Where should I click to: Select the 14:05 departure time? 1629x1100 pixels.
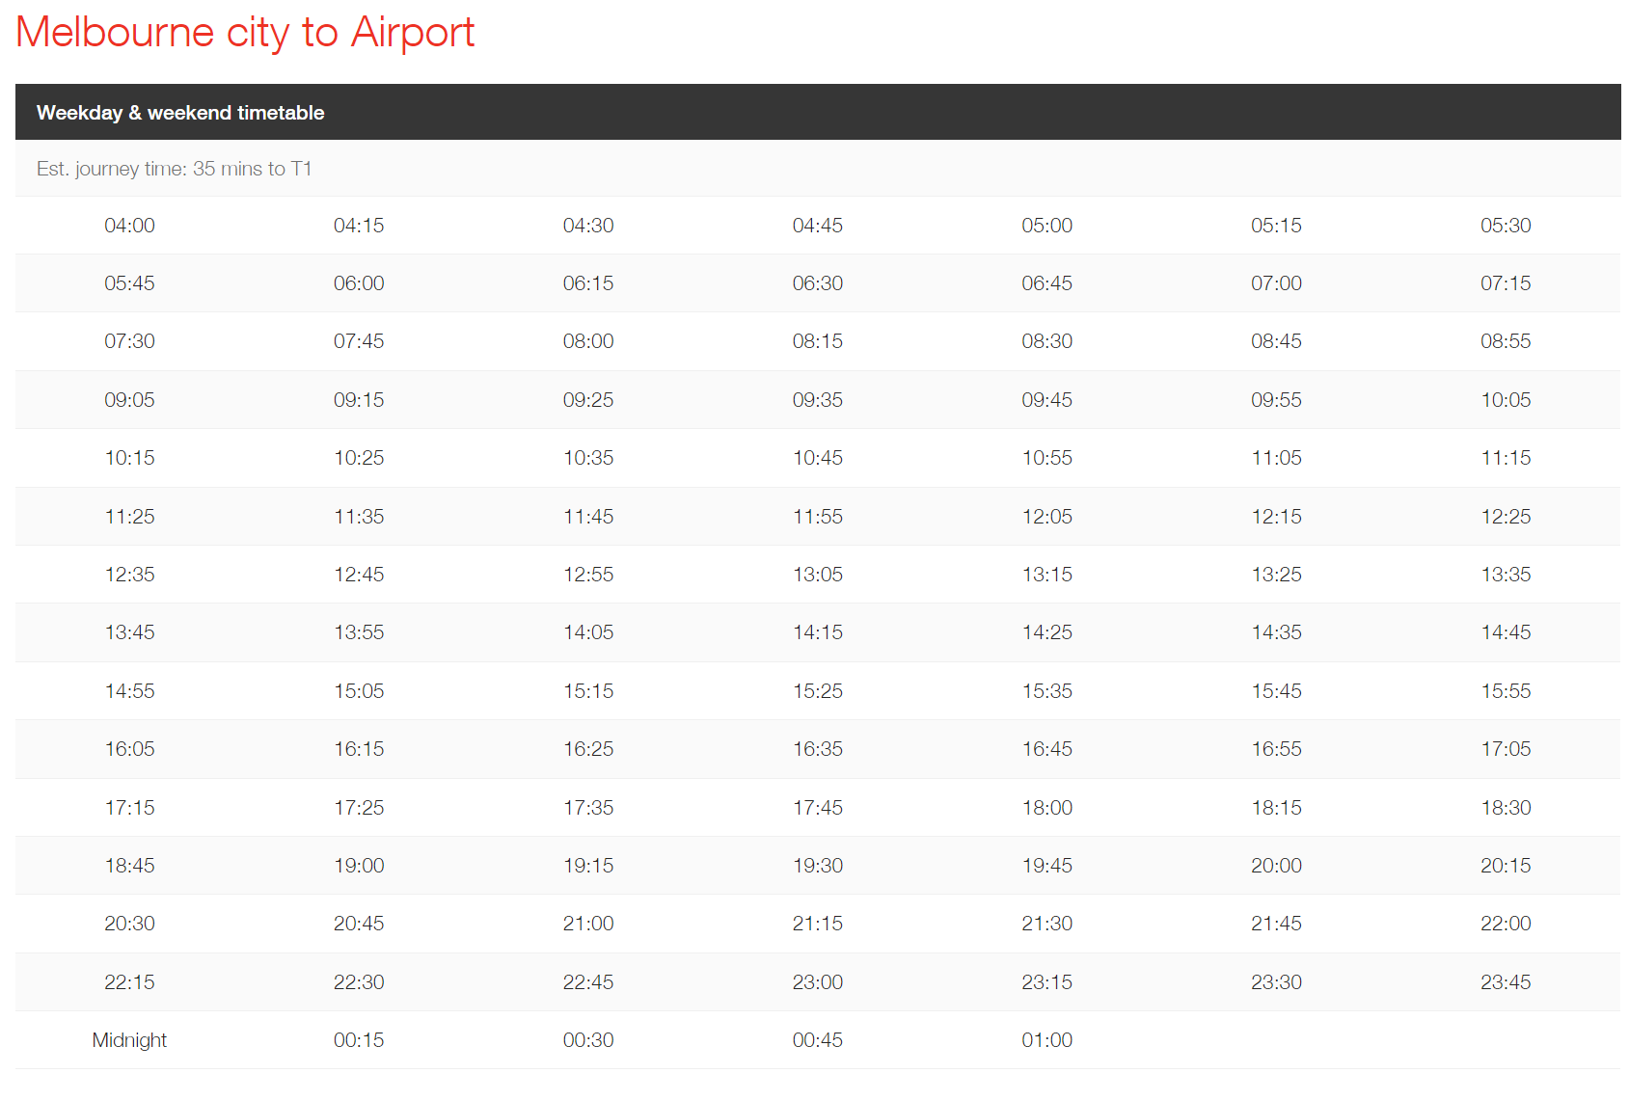(x=588, y=632)
